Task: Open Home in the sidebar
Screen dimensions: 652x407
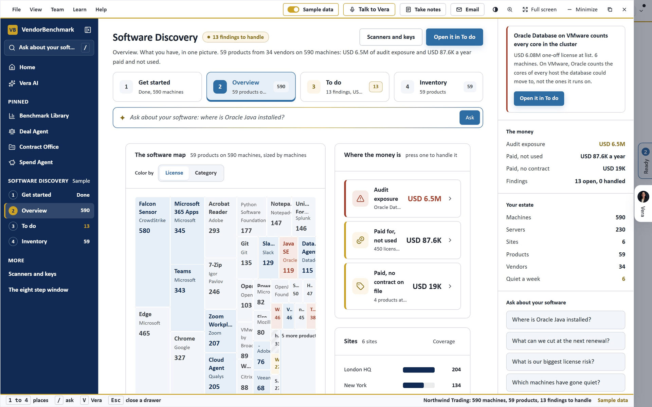Action: point(49,67)
